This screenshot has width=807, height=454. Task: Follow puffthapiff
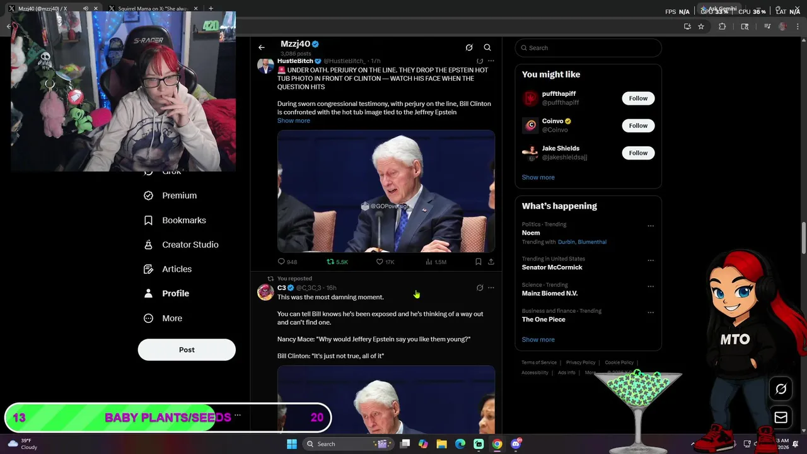(638, 98)
